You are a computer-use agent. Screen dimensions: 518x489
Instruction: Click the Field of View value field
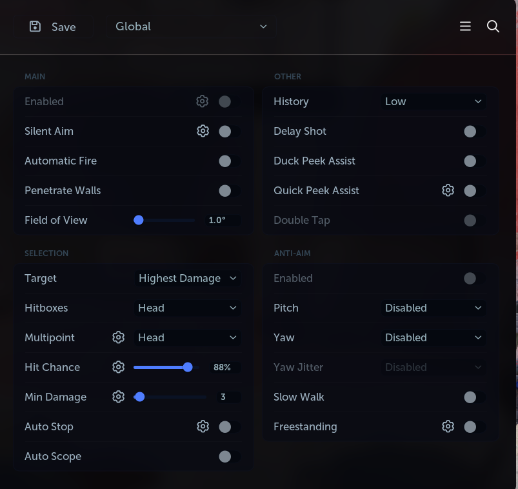coord(223,220)
